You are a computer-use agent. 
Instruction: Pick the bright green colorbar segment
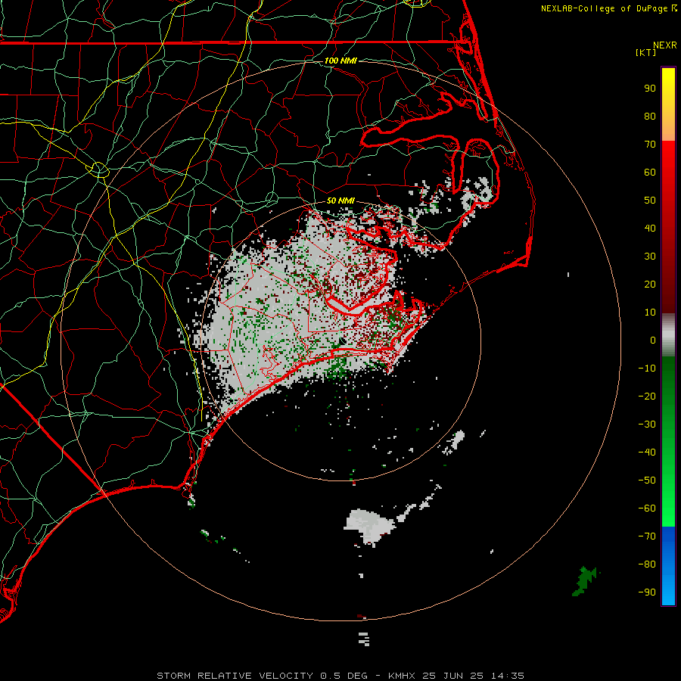668,487
